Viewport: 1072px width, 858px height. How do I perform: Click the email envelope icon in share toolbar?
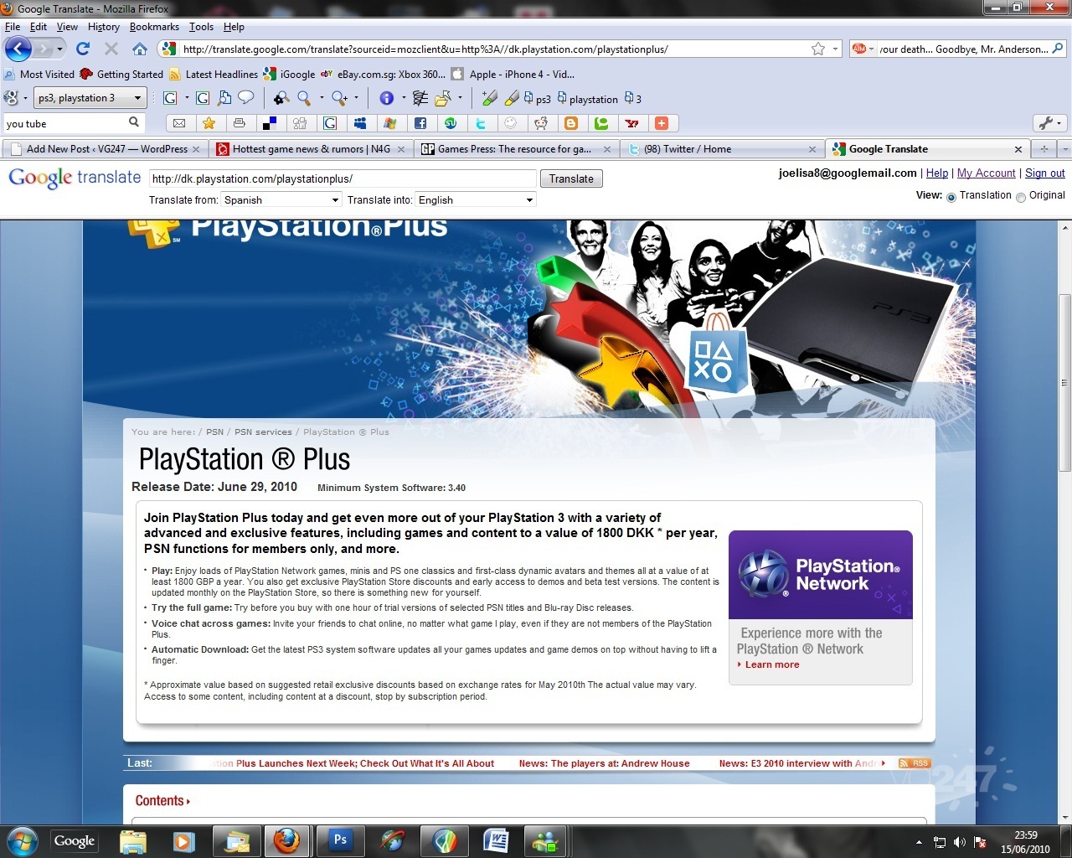(x=179, y=123)
